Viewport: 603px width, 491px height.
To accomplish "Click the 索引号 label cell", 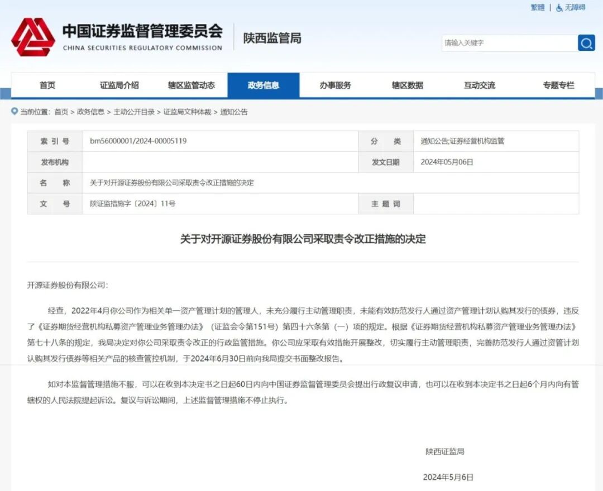I will coord(55,141).
